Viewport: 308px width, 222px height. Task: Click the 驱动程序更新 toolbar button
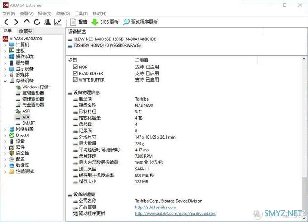(x=140, y=22)
